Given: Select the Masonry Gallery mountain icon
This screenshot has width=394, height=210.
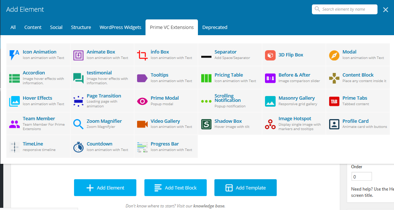Looking at the screenshot, I should coord(270,101).
